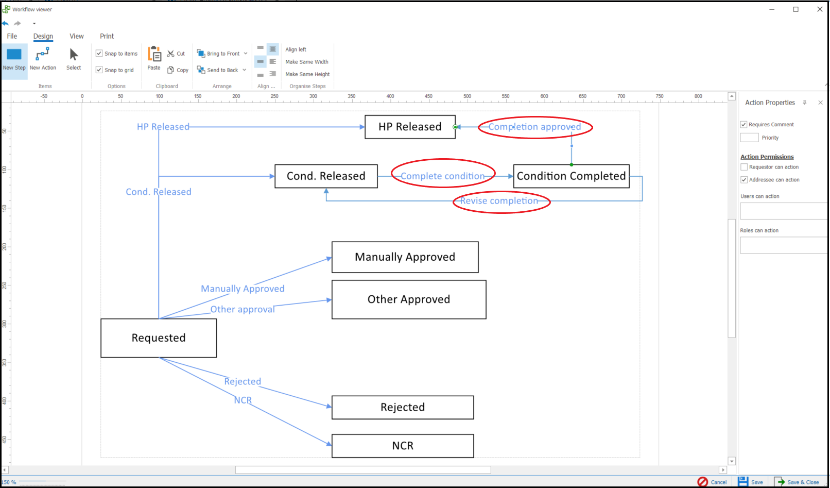Click the red Cancel icon

[702, 482]
